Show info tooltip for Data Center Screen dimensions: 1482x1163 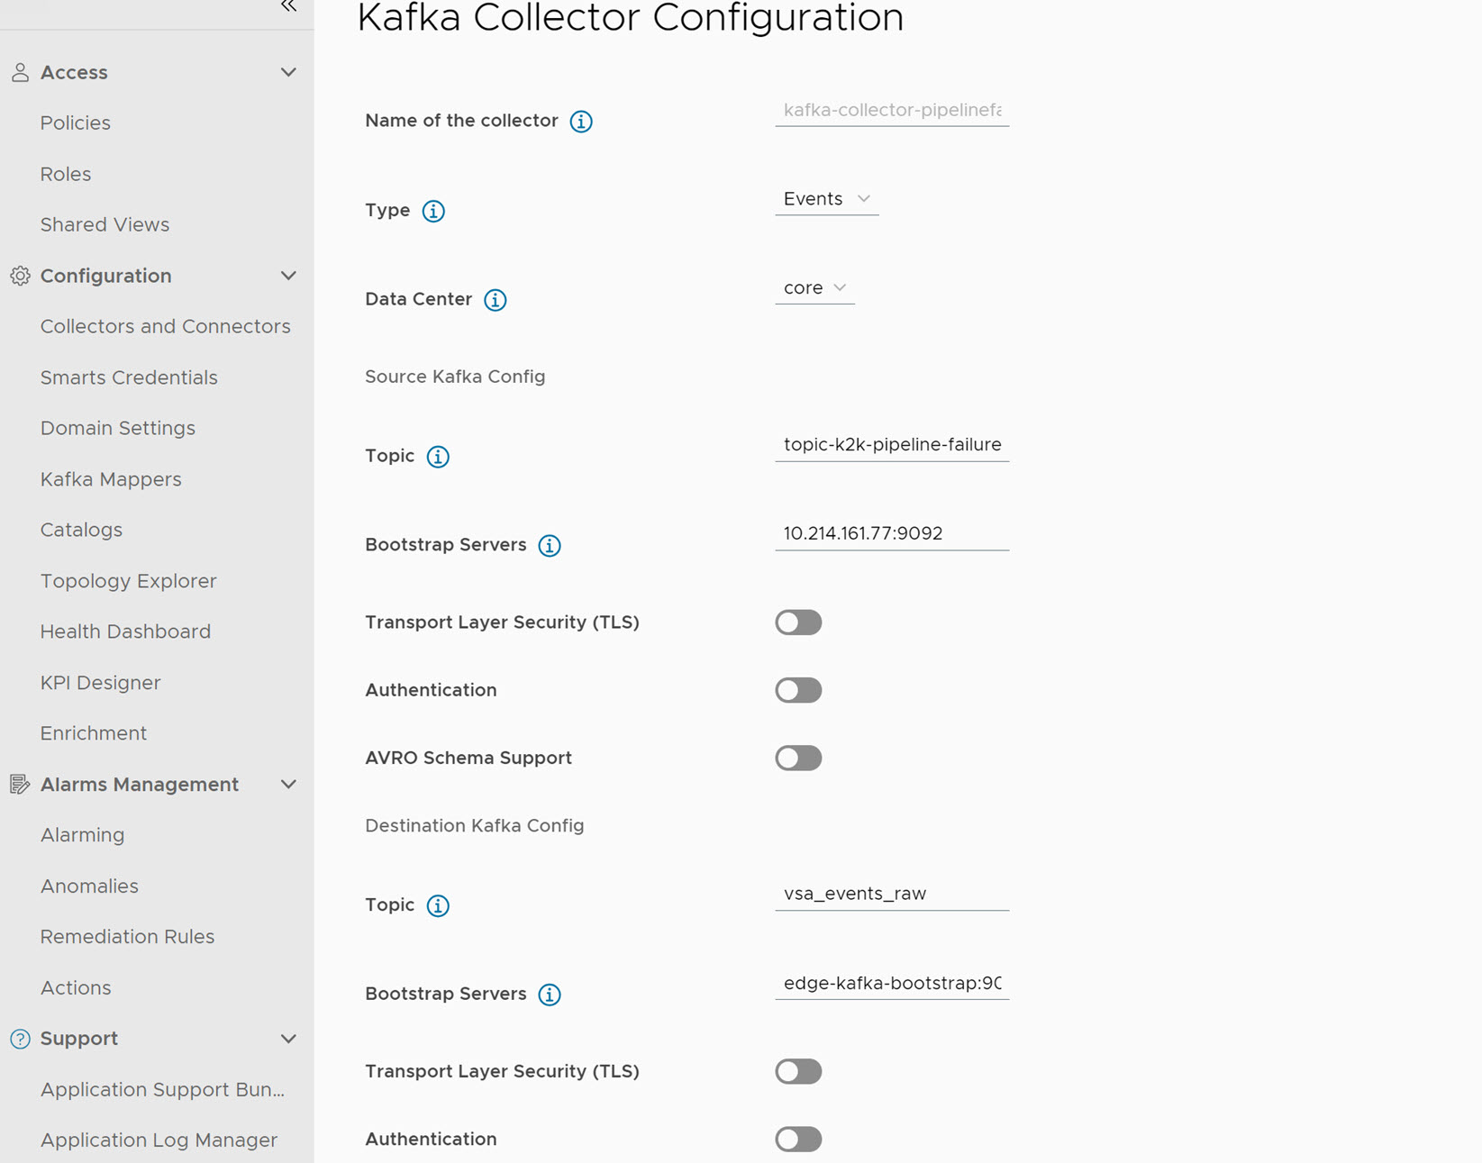coord(496,300)
